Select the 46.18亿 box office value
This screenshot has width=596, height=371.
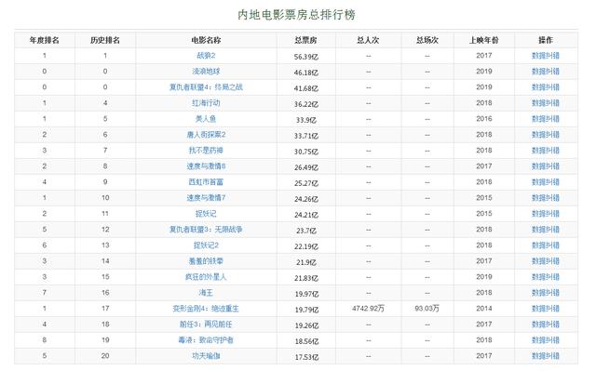[306, 73]
